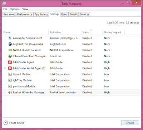Screen dimensions: 143x130
Task: Click Intel Corporation in the hkcmd Module row
Action: (60, 74)
